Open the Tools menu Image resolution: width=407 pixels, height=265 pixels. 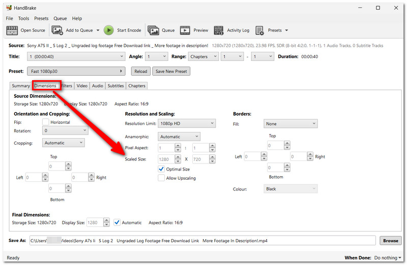[23, 18]
